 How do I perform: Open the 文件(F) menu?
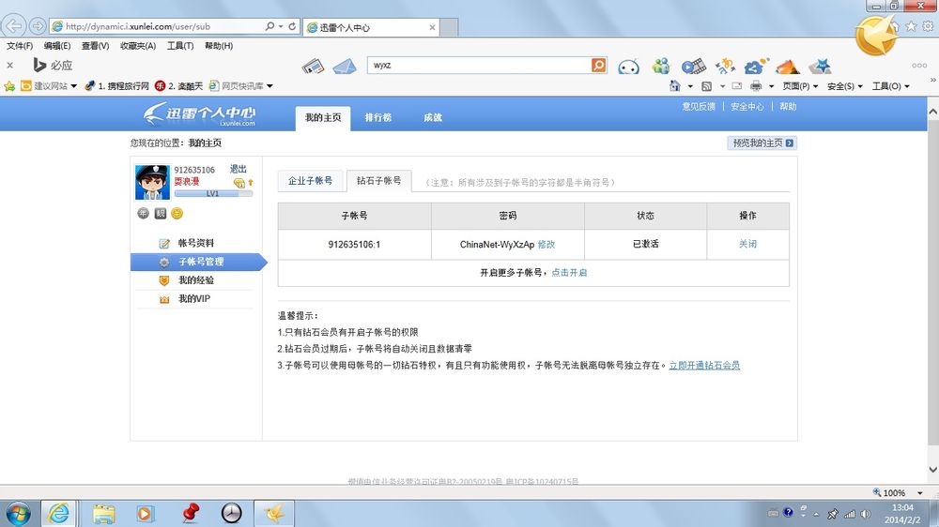(20, 45)
